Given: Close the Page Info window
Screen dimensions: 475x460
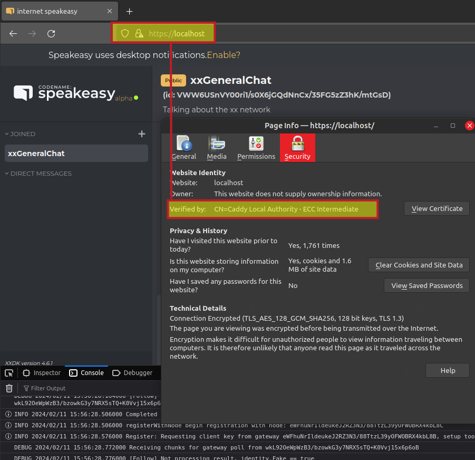Looking at the screenshot, I should point(469,126).
